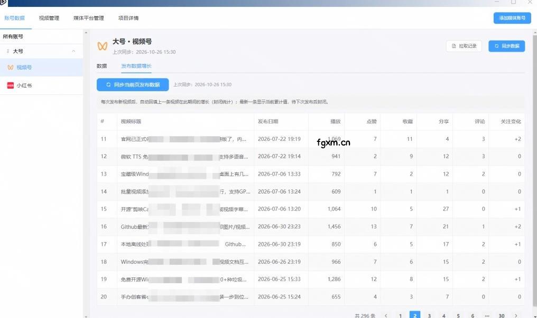Click the pagination ellipsis to jump pages
Screen dimensions: 537x318
click(x=487, y=315)
